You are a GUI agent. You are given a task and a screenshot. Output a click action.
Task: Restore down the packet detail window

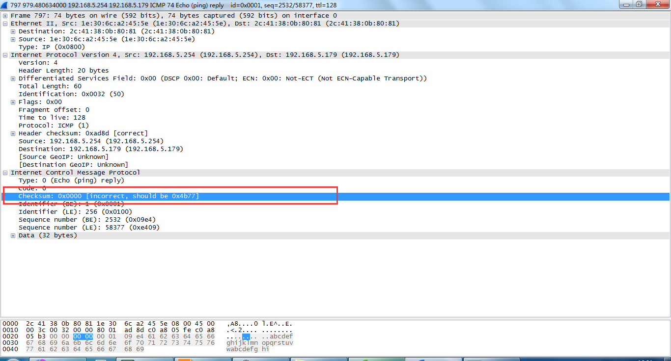pyautogui.click(x=639, y=4)
